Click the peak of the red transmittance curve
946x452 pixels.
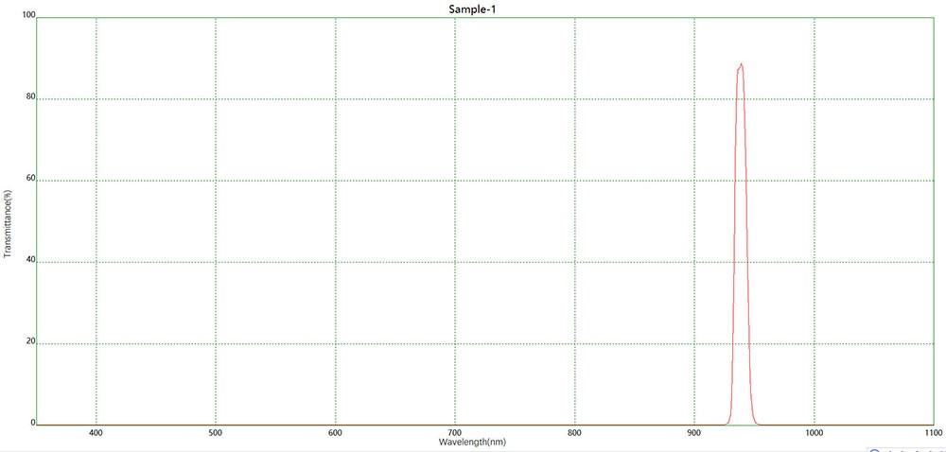[x=741, y=65]
